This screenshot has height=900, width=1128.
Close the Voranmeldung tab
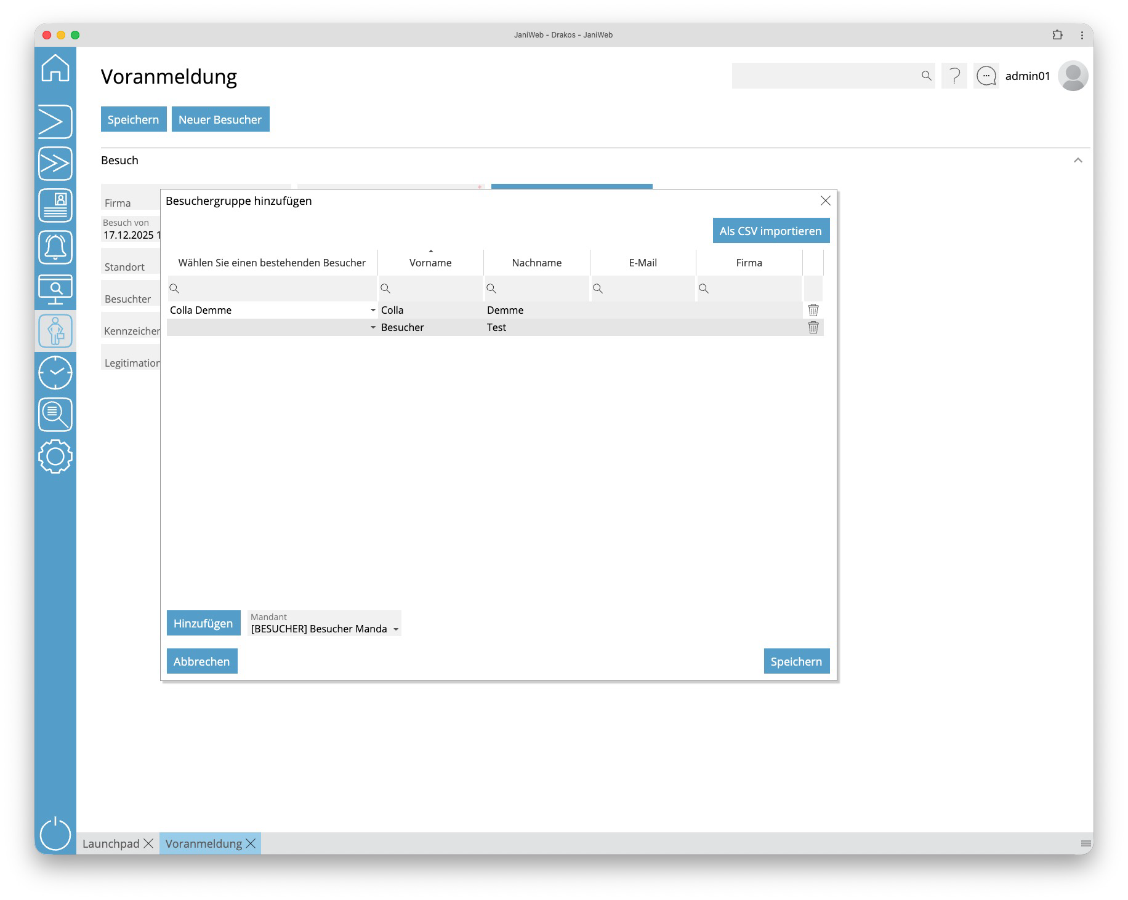pos(251,843)
